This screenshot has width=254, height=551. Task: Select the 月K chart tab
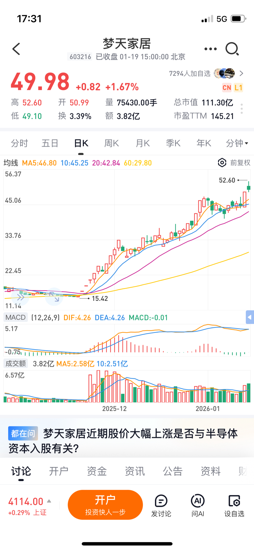(x=143, y=143)
